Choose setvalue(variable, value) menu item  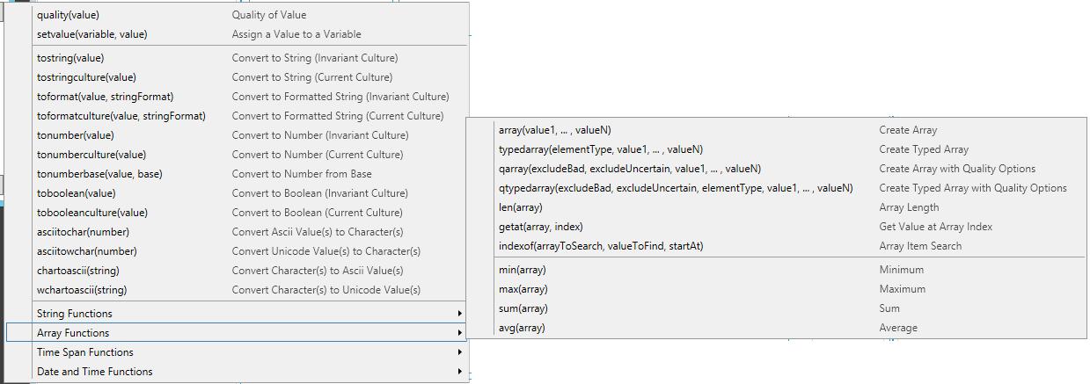[x=91, y=34]
